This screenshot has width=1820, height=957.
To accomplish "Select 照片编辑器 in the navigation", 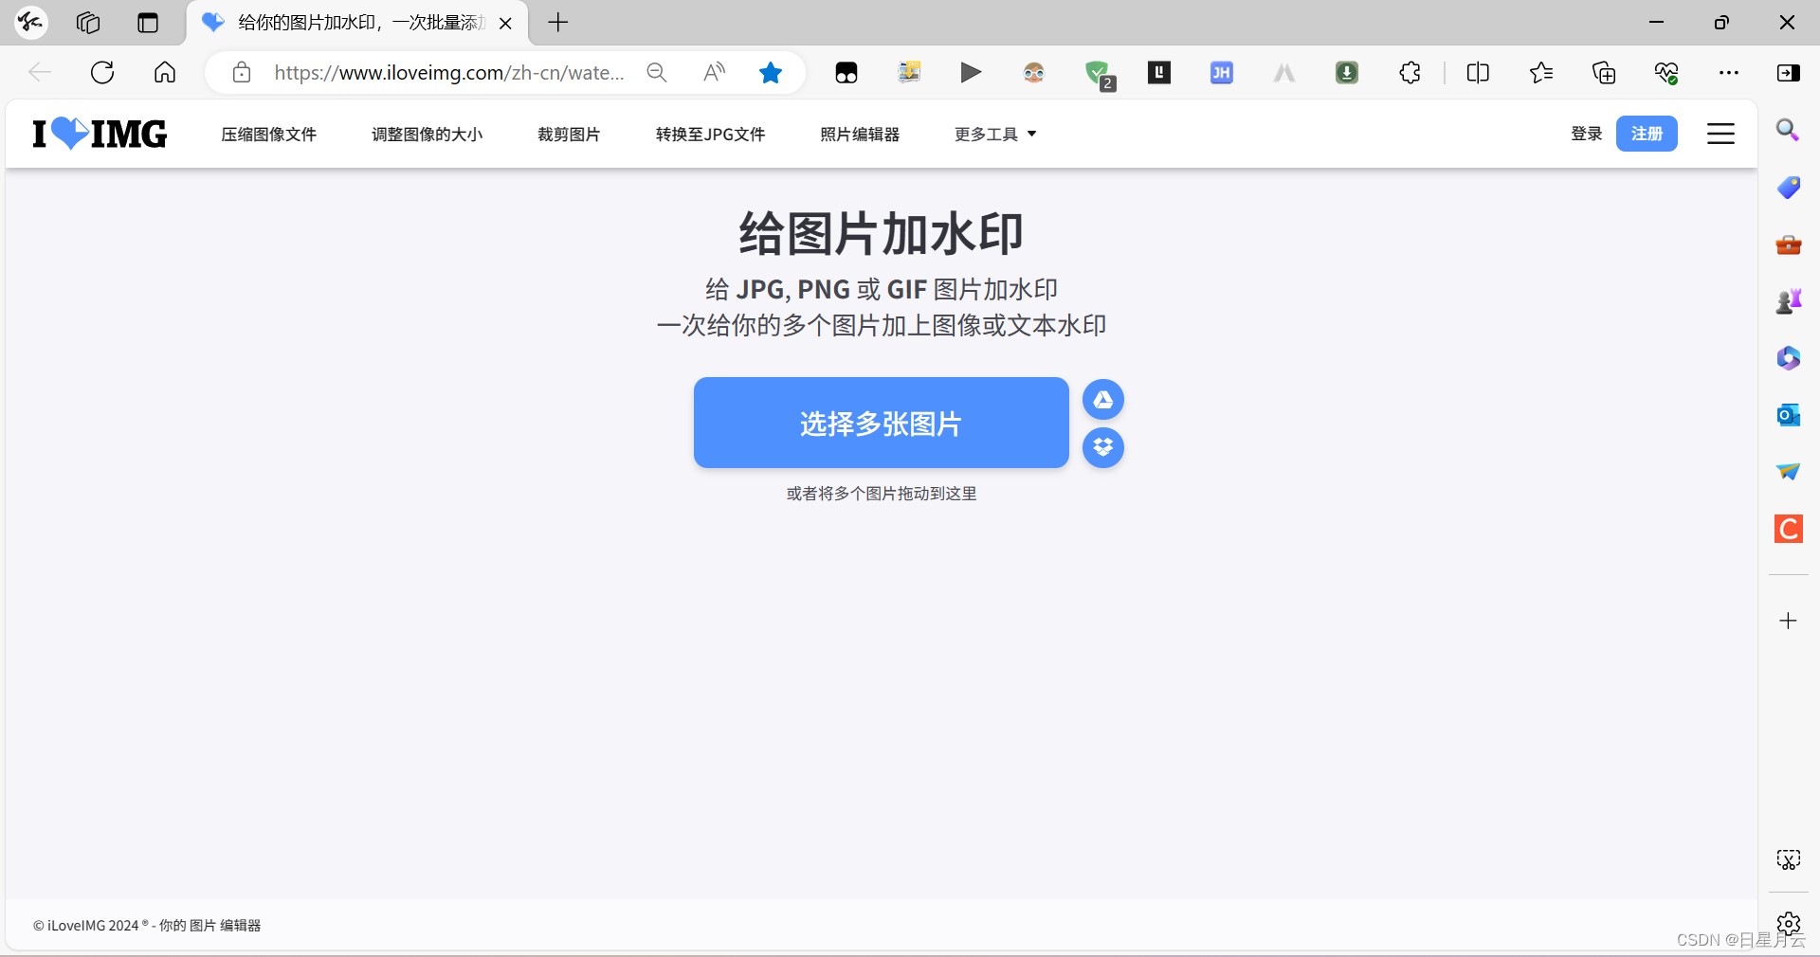I will point(860,134).
